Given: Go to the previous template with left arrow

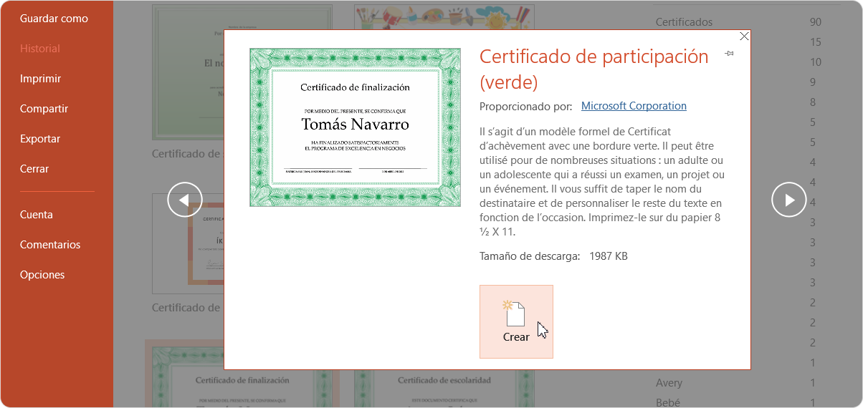Looking at the screenshot, I should (x=185, y=200).
